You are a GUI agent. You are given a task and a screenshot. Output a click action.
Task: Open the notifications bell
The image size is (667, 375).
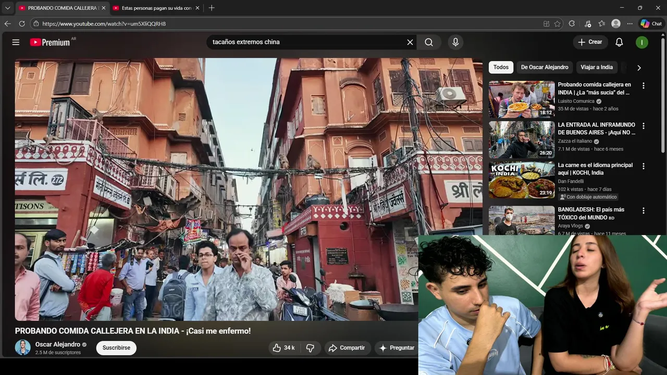pos(619,42)
